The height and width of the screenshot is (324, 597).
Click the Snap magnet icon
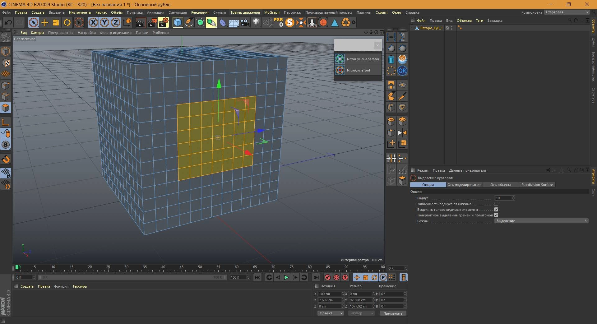pyautogui.click(x=6, y=159)
